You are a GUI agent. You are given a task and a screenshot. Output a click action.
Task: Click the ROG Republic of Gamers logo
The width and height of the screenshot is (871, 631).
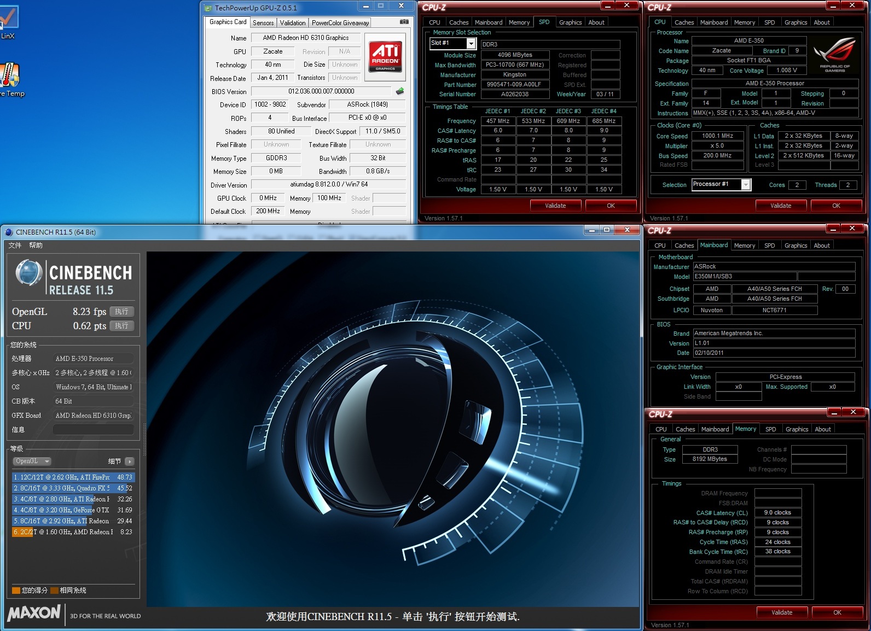click(835, 55)
